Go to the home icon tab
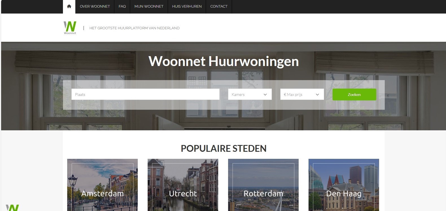446x211 pixels. click(x=69, y=6)
